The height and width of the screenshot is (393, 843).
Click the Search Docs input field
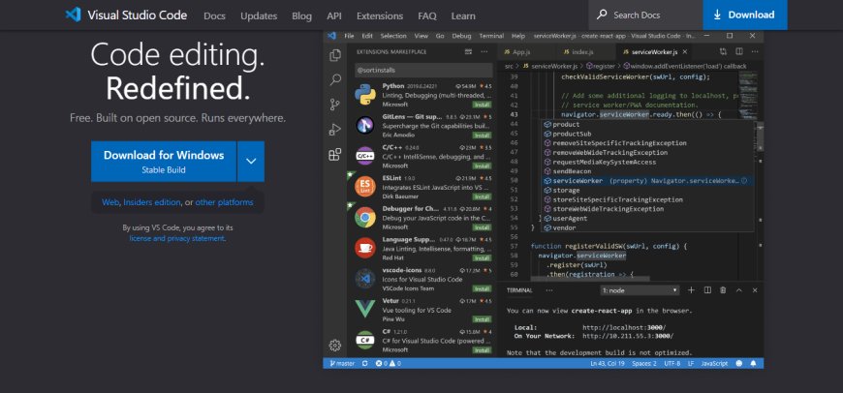pyautogui.click(x=645, y=15)
